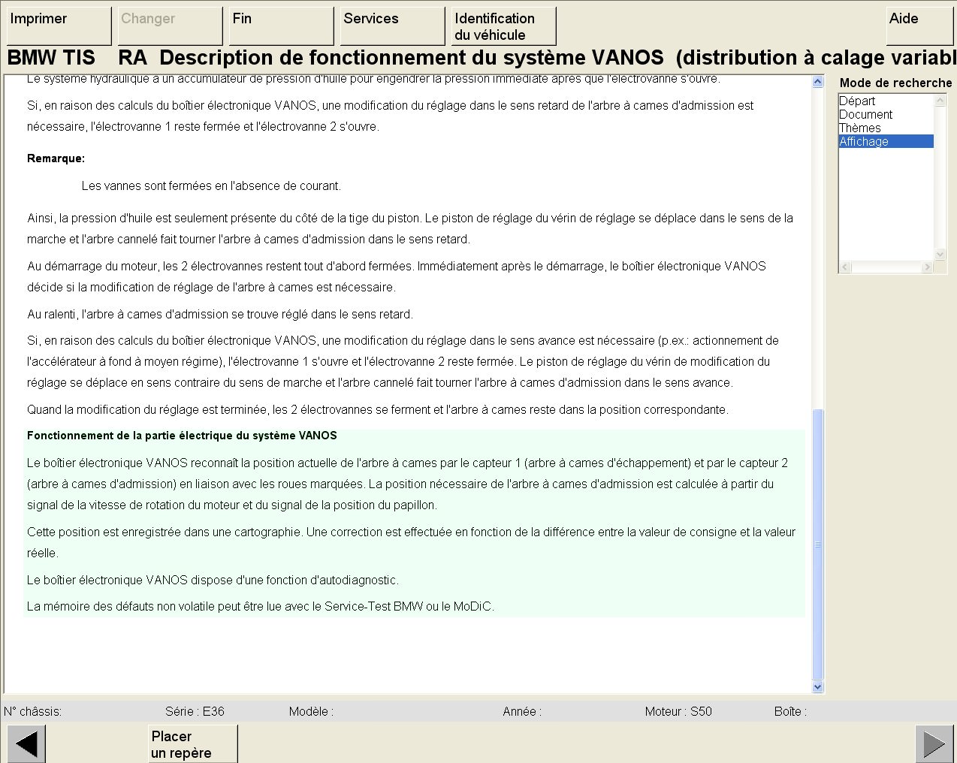Click the Remarque: heading
Screen dimensions: 957x763
pyautogui.click(x=56, y=158)
